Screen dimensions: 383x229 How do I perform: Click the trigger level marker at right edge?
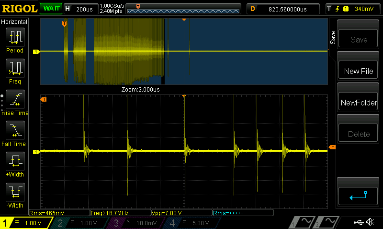[332, 147]
